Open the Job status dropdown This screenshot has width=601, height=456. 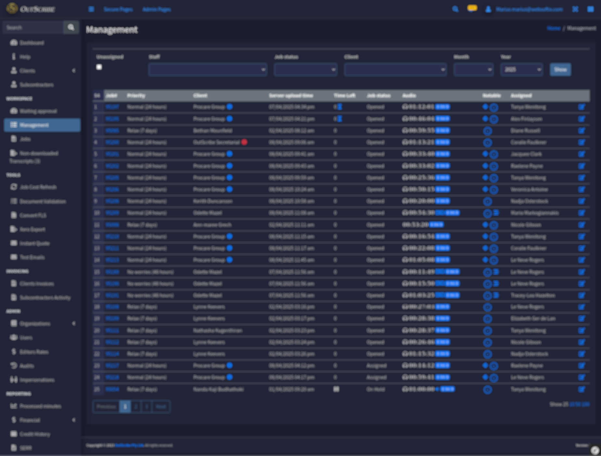click(x=305, y=70)
